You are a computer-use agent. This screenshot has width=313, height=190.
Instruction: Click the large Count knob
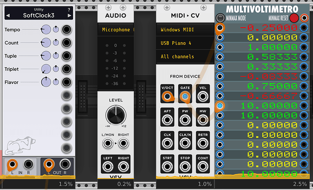[46, 43]
